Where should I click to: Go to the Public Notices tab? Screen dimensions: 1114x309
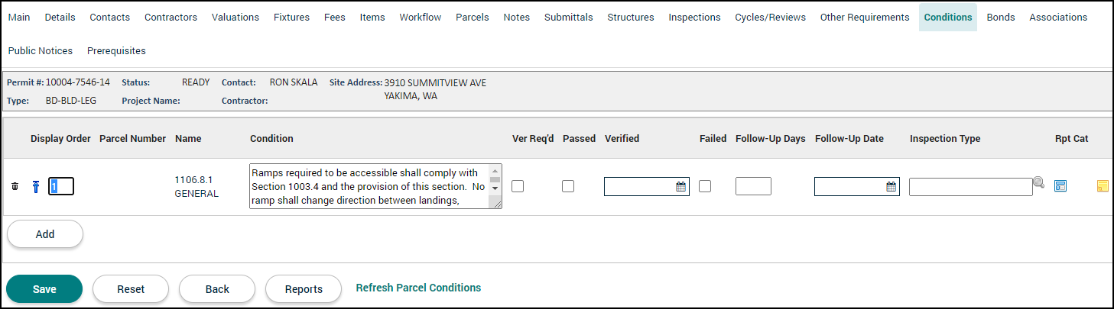click(41, 50)
